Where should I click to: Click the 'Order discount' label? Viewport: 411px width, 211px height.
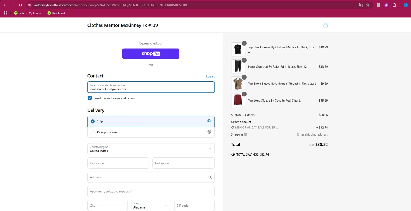click(241, 122)
